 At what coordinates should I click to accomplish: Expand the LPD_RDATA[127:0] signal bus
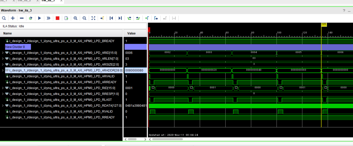(x=3, y=106)
